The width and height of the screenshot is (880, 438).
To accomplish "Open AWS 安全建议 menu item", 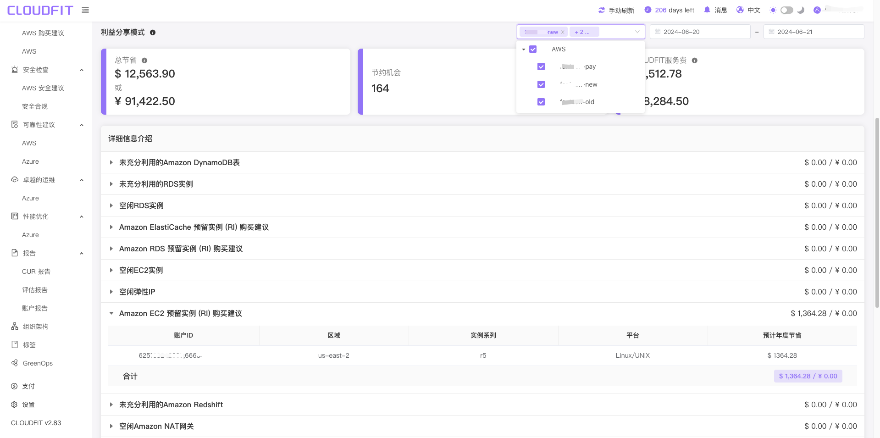I will click(43, 88).
